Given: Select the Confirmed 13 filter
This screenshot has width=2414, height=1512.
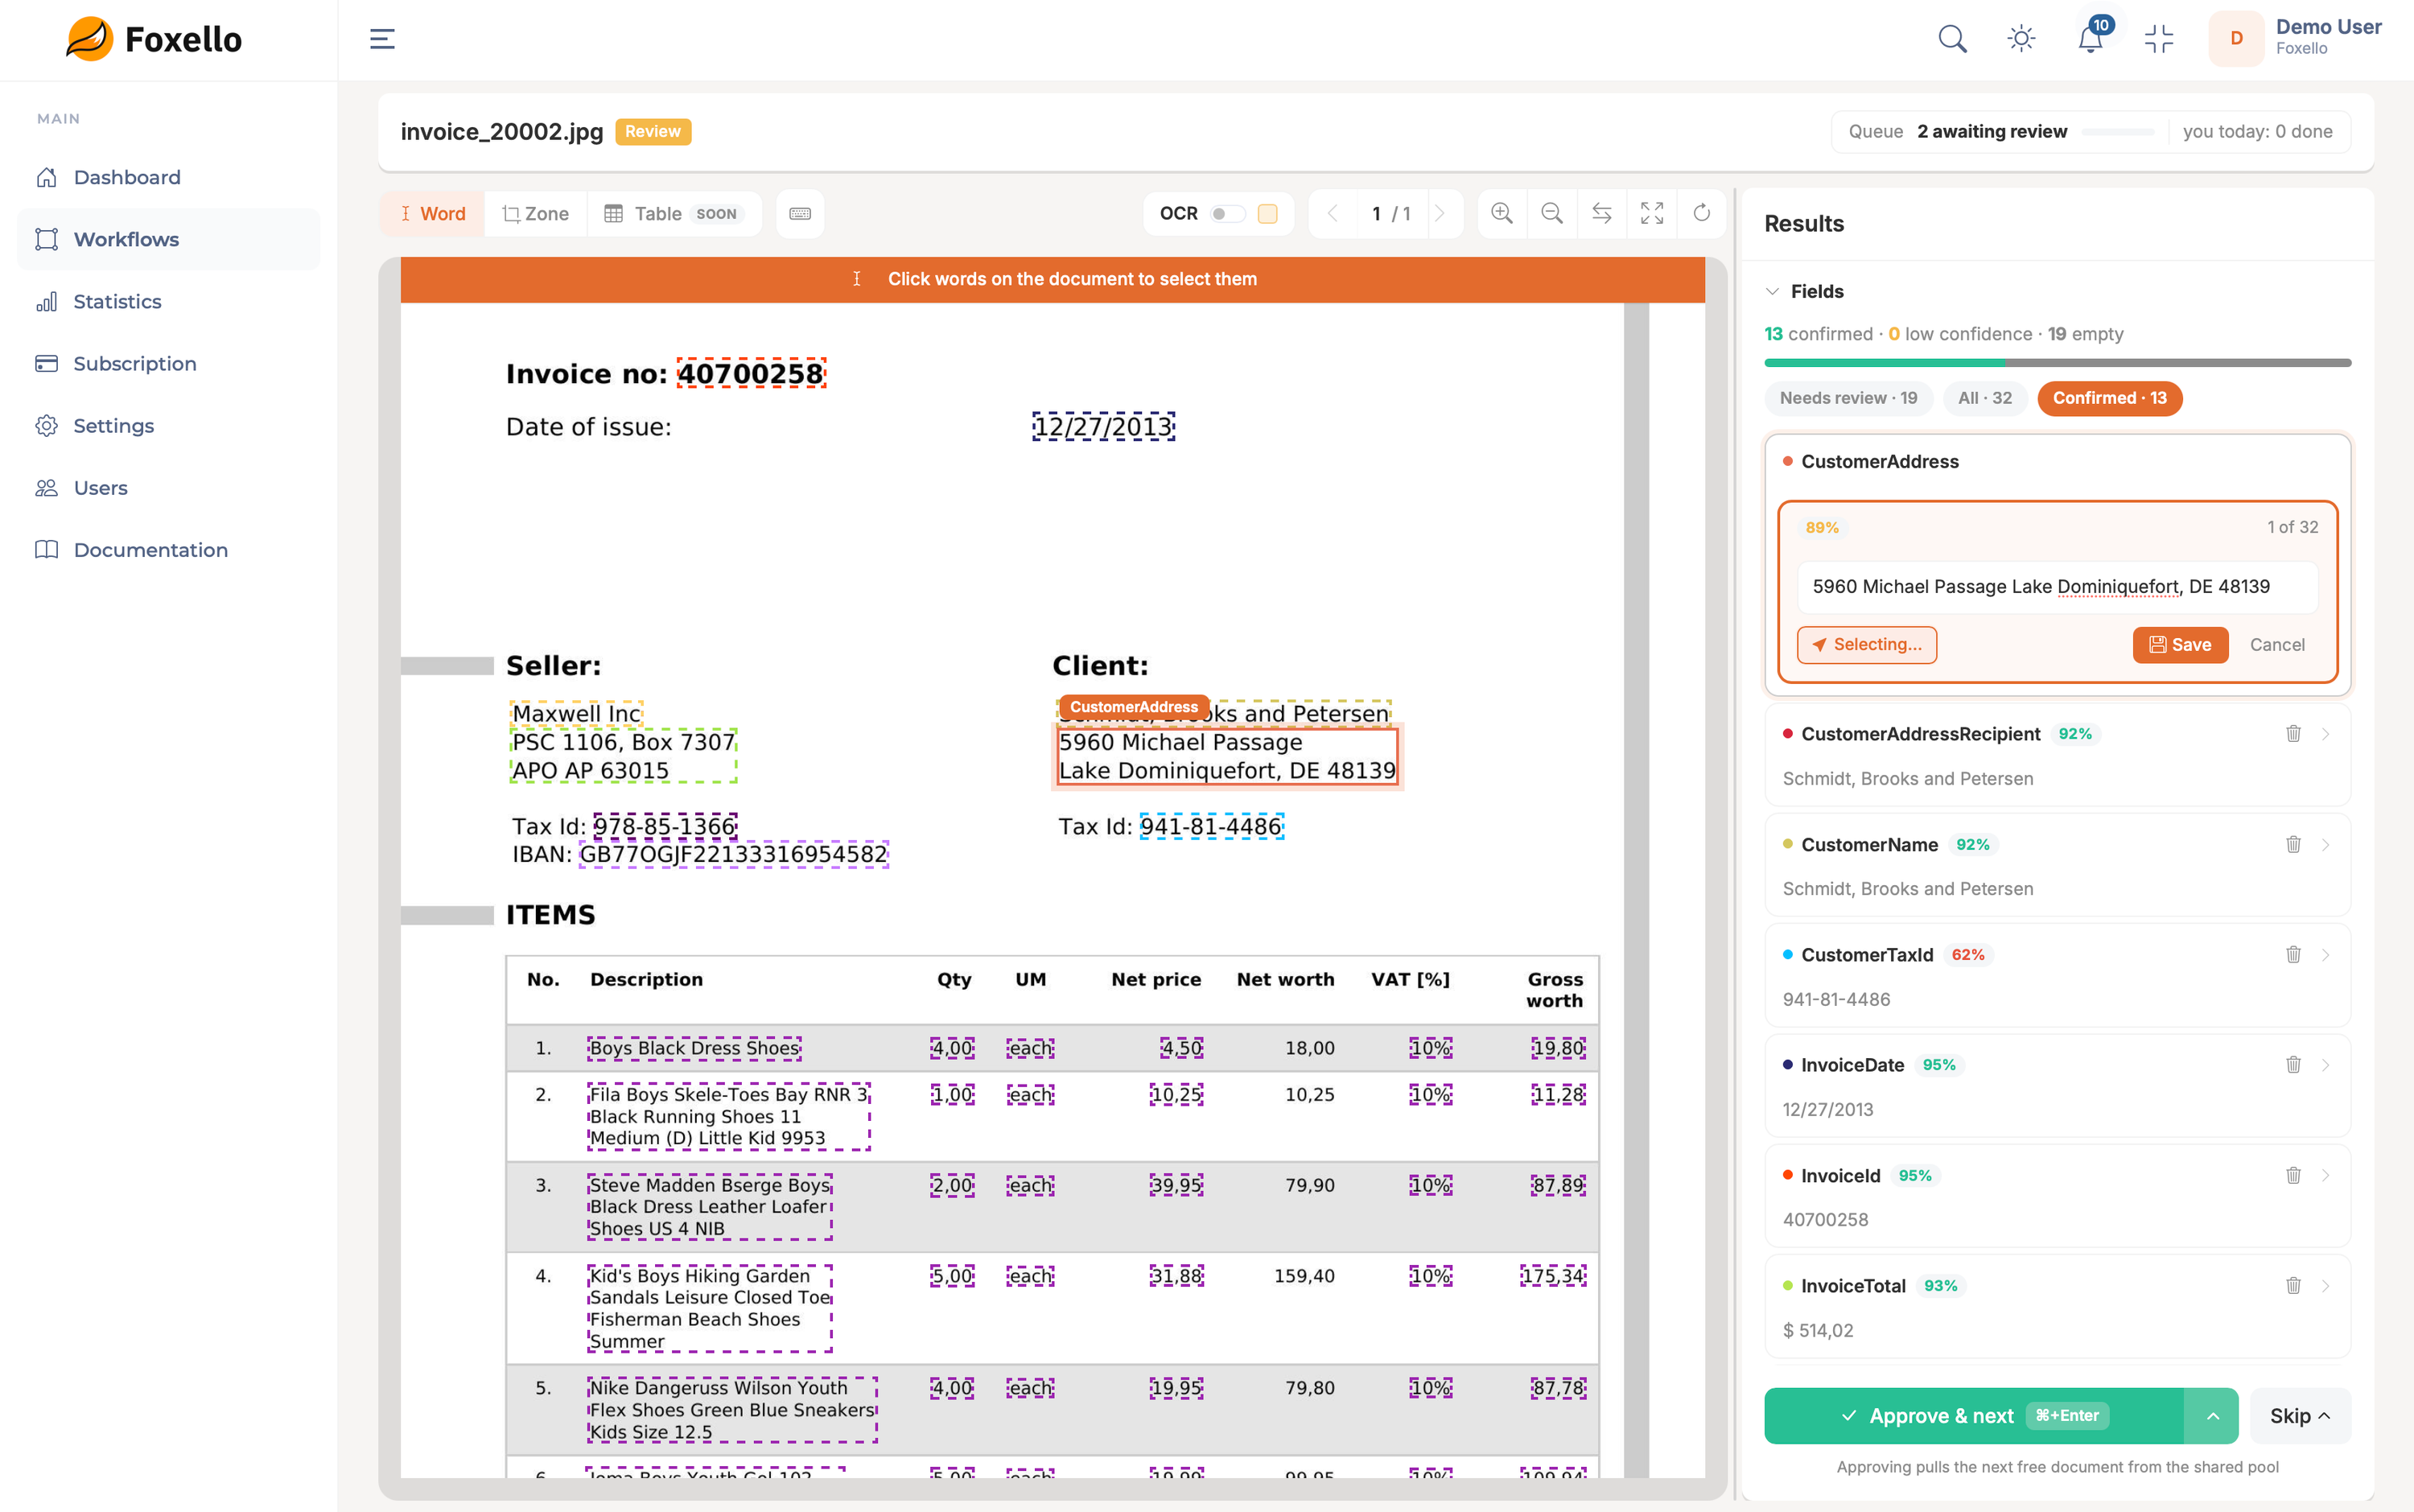Looking at the screenshot, I should [2109, 398].
